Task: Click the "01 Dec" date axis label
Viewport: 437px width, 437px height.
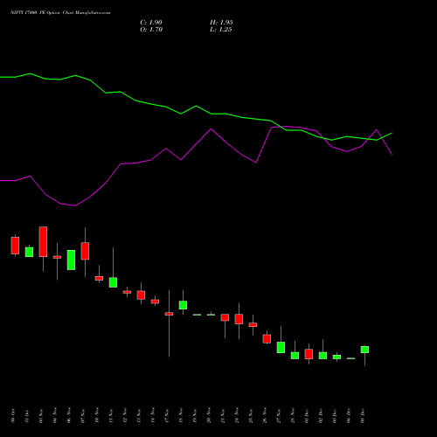Action: [x=307, y=416]
